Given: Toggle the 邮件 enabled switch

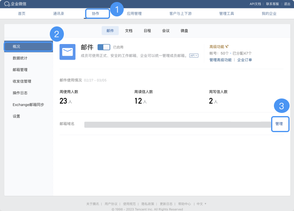Looking at the screenshot, I should pos(104,47).
